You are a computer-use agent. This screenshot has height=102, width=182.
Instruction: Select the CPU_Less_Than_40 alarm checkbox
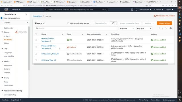point(36,60)
